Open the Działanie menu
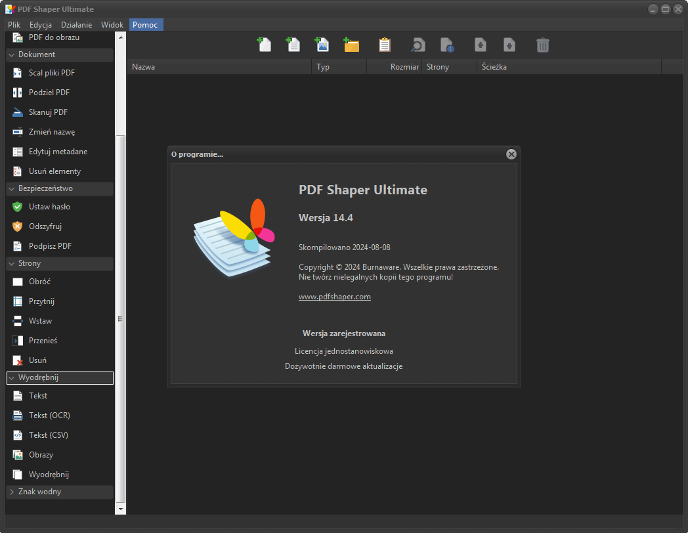The image size is (688, 533). 76,25
